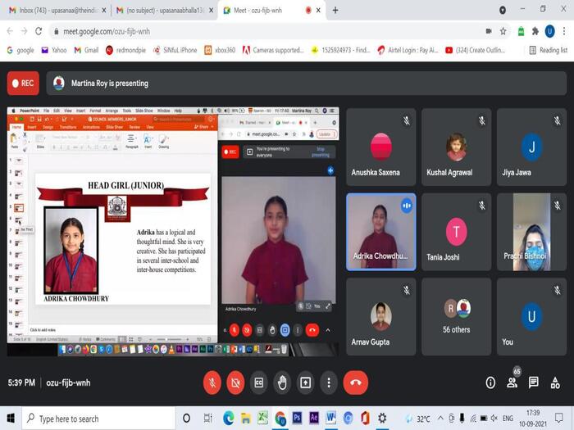Screen dimensions: 574x430
Task: Open the notification center
Action: tap(559, 418)
